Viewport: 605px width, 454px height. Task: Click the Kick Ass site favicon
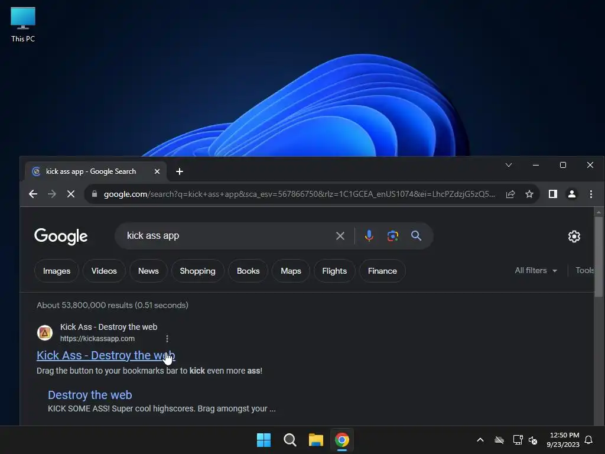(x=45, y=333)
